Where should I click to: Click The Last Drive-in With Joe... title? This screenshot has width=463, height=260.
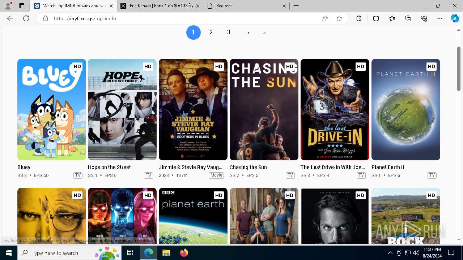[x=333, y=167]
